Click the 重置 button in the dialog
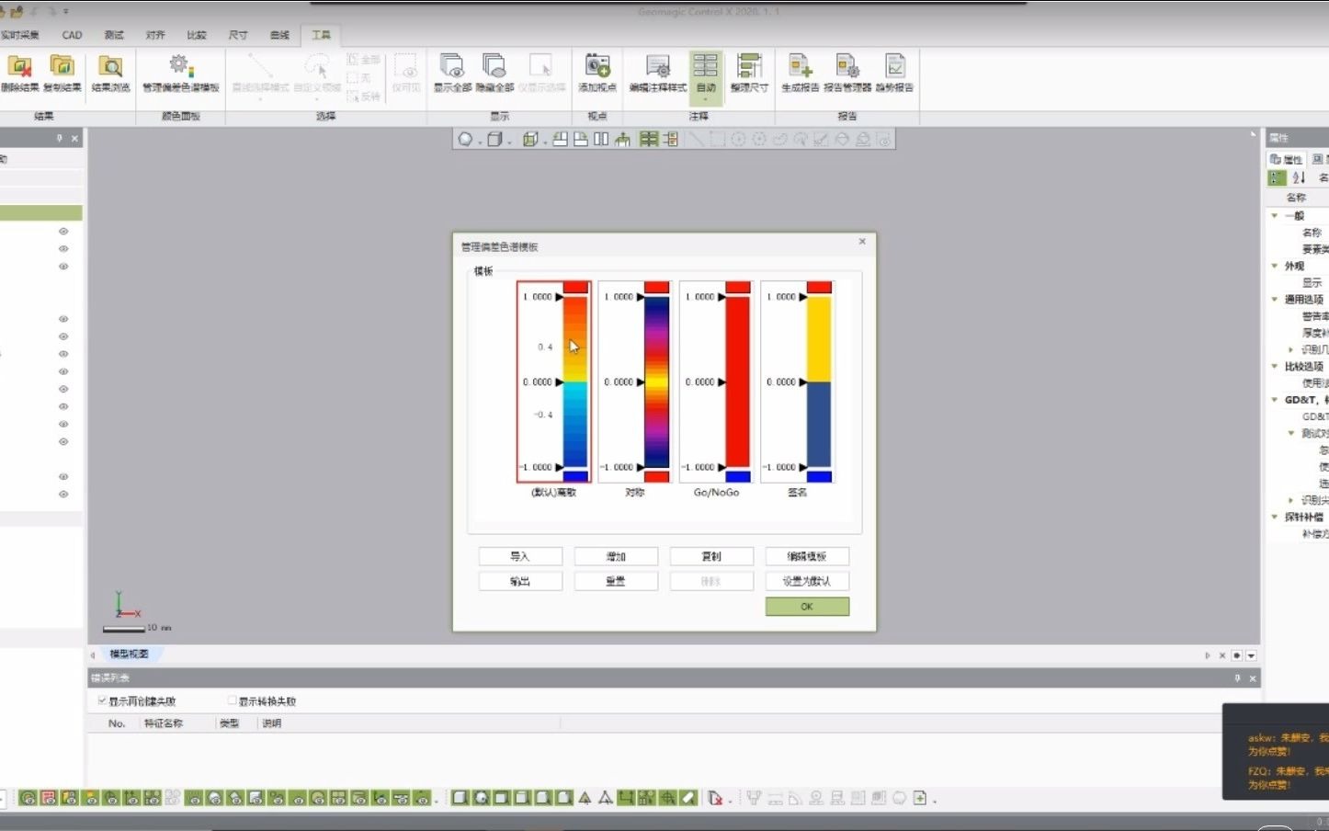 (616, 581)
